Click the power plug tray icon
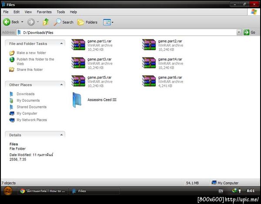 click(x=240, y=191)
